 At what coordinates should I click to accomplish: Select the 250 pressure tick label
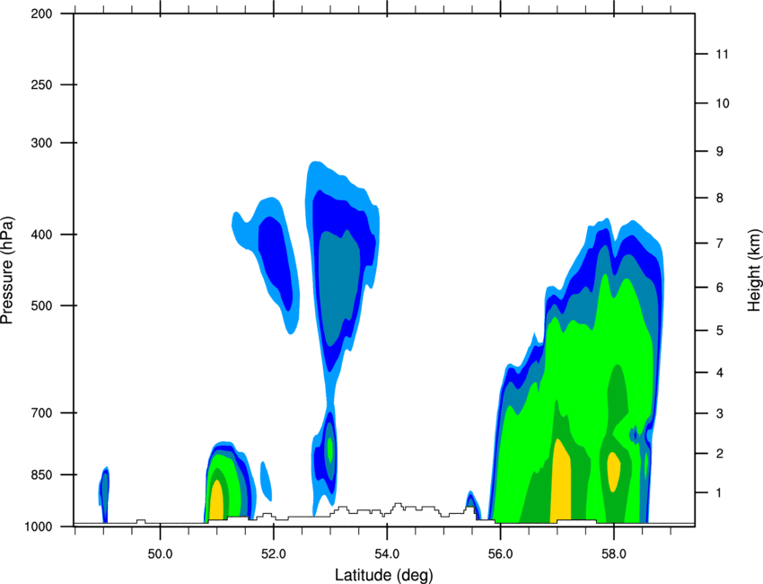click(41, 84)
